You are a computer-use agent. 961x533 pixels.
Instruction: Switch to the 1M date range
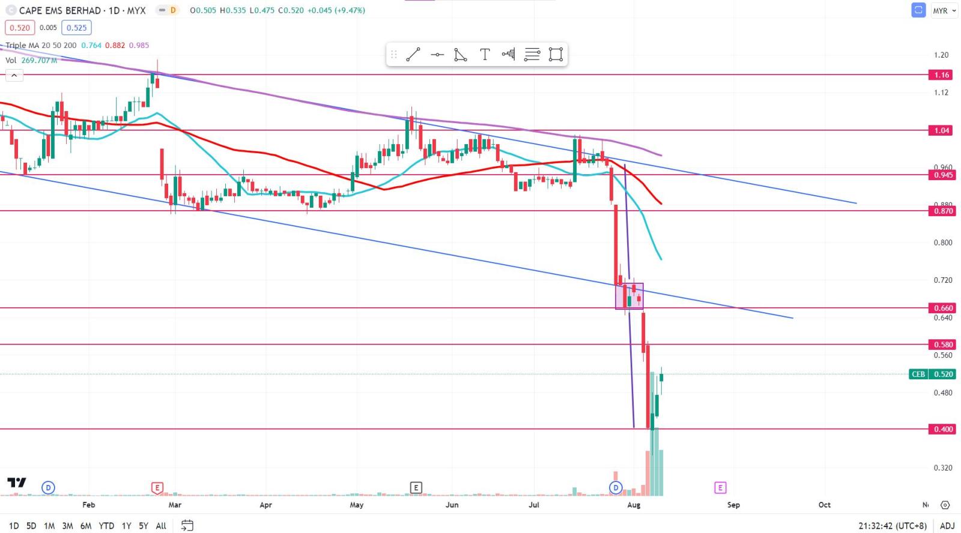(x=49, y=526)
